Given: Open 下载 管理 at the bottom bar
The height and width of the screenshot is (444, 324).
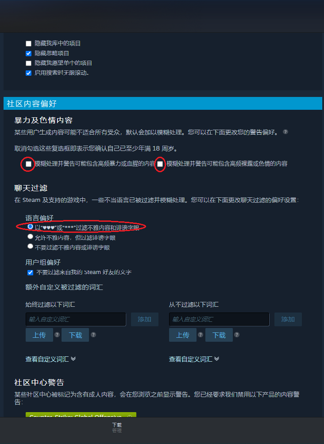Looking at the screenshot, I should pyautogui.click(x=117, y=428).
